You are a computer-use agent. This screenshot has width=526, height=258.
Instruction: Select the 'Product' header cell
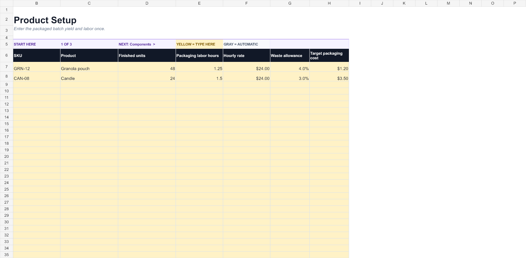pos(89,56)
